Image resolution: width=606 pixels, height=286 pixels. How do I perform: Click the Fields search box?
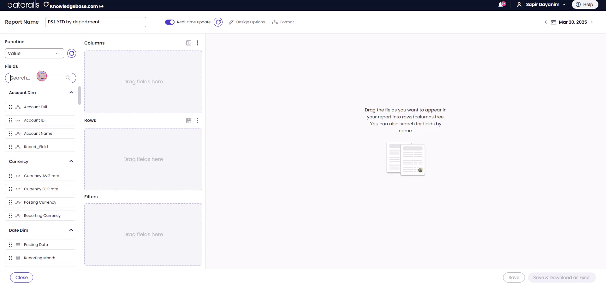click(40, 78)
